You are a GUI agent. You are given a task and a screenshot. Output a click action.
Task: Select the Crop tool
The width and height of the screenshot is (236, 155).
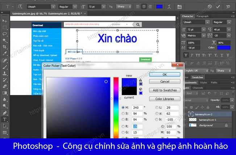[5, 47]
